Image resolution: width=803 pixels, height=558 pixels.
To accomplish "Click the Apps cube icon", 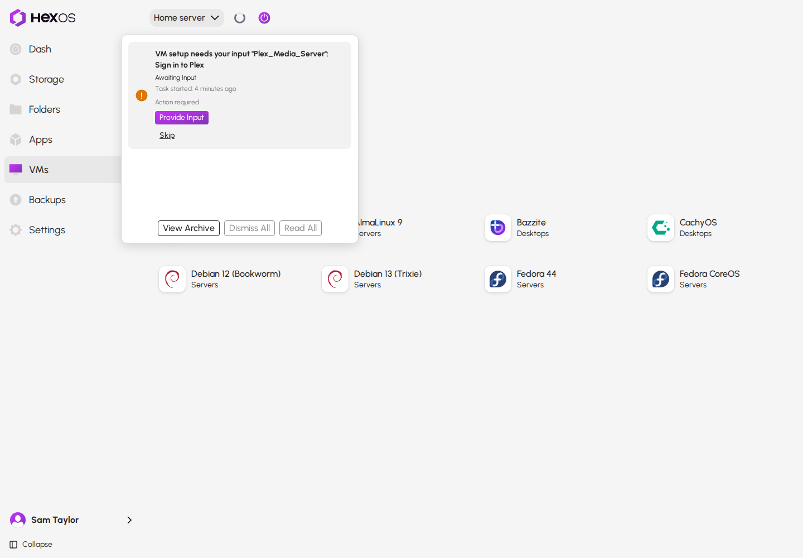I will (16, 139).
